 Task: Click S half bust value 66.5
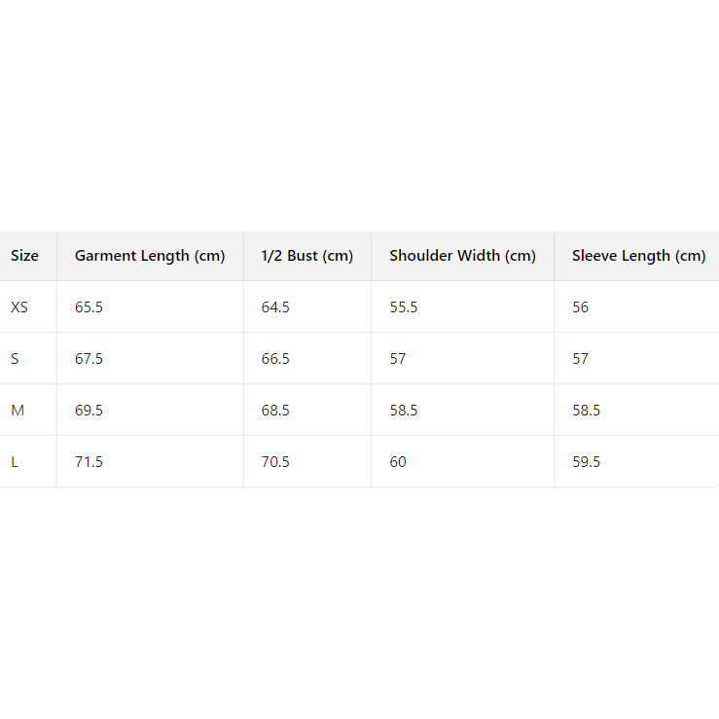[275, 359]
